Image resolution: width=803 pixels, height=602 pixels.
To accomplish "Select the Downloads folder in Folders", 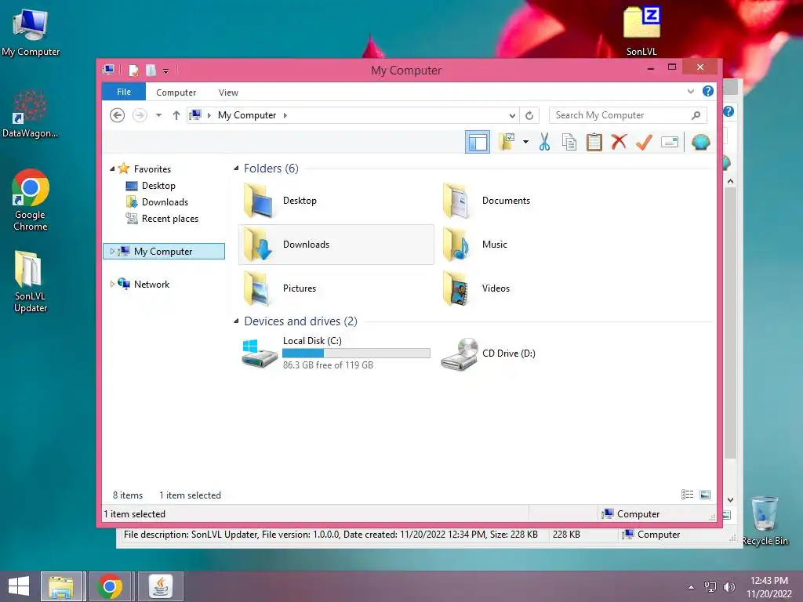I will coord(336,245).
